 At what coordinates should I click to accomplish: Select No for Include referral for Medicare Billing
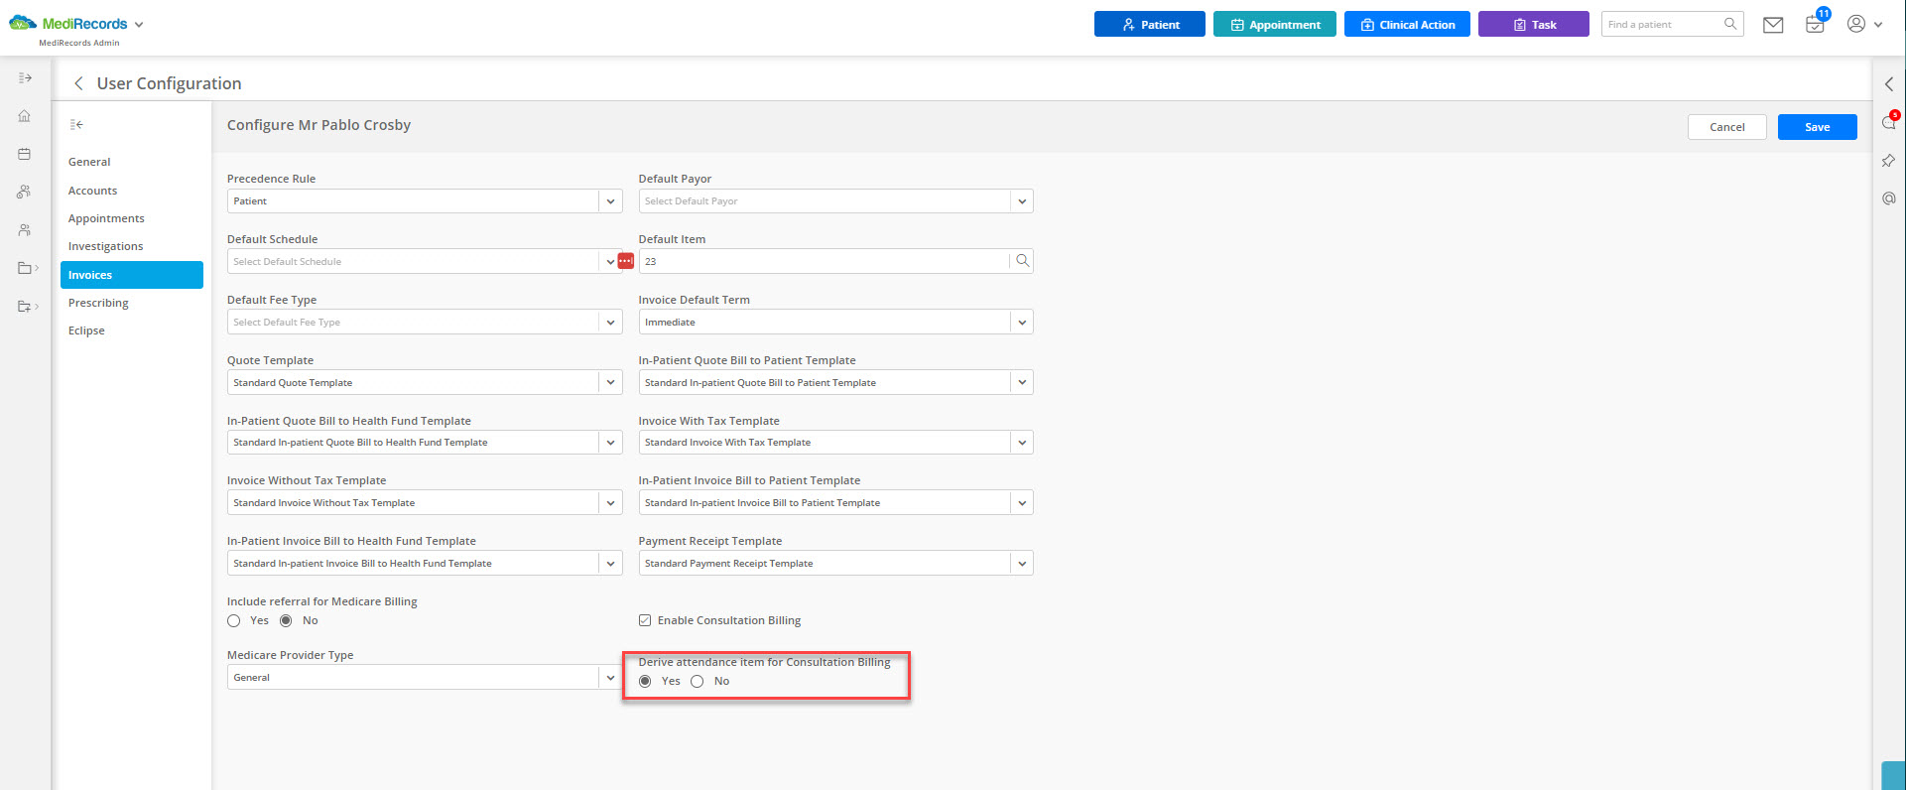(x=286, y=621)
